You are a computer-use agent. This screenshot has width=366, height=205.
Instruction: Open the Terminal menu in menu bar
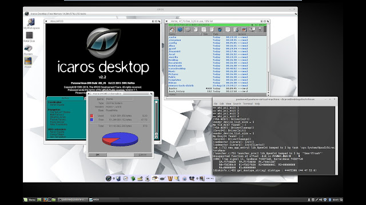(248, 104)
